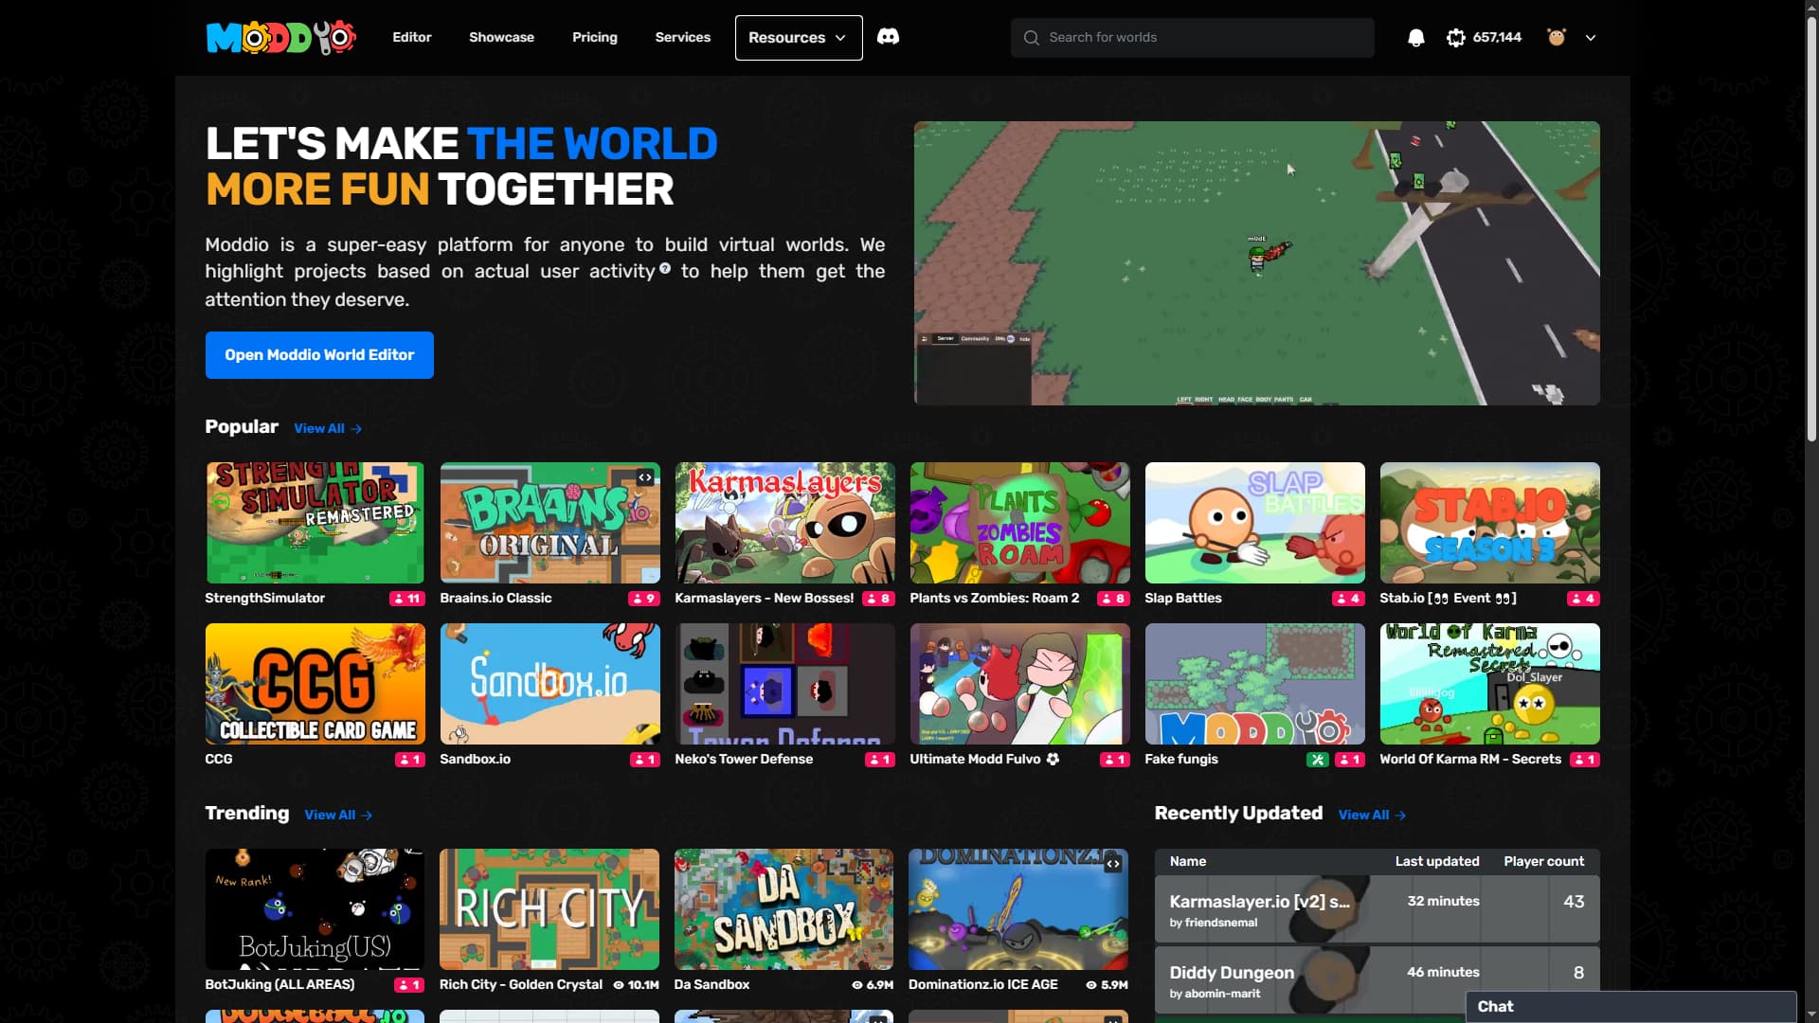Expand the account menu chevron
This screenshot has height=1023, width=1819.
point(1591,38)
